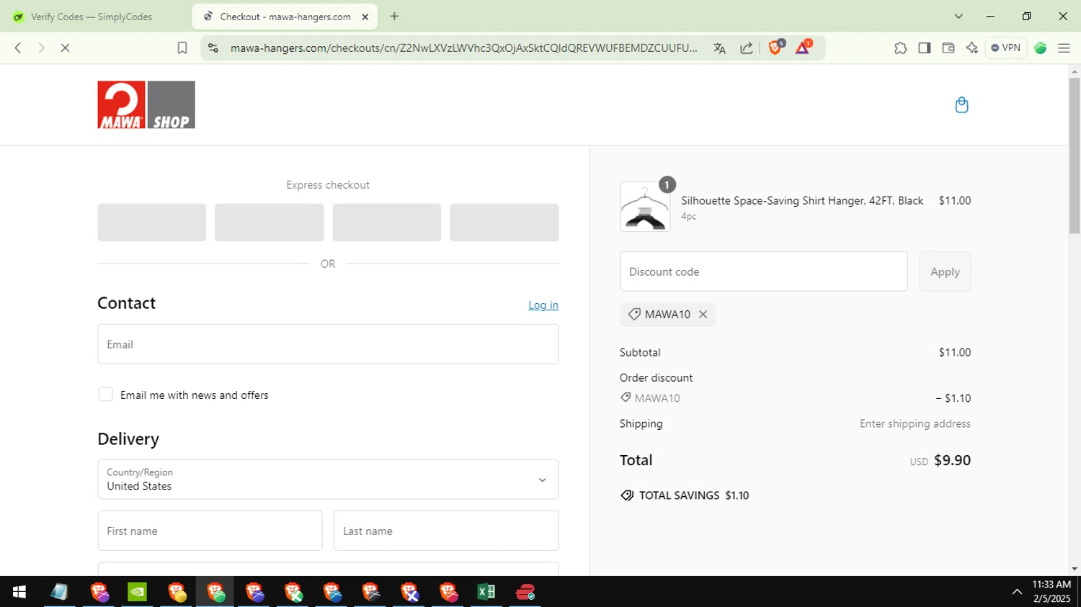
Task: Open the tab search dropdown arrow
Action: [x=958, y=17]
